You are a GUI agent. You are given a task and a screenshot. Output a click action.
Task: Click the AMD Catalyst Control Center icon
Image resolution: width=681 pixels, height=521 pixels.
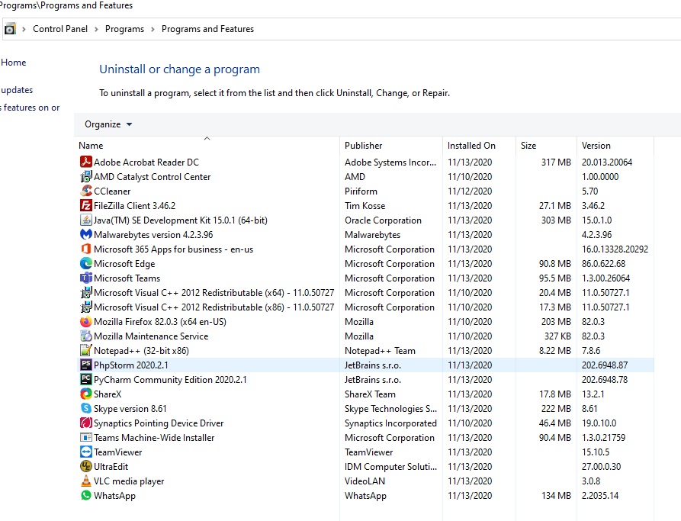[x=86, y=176]
